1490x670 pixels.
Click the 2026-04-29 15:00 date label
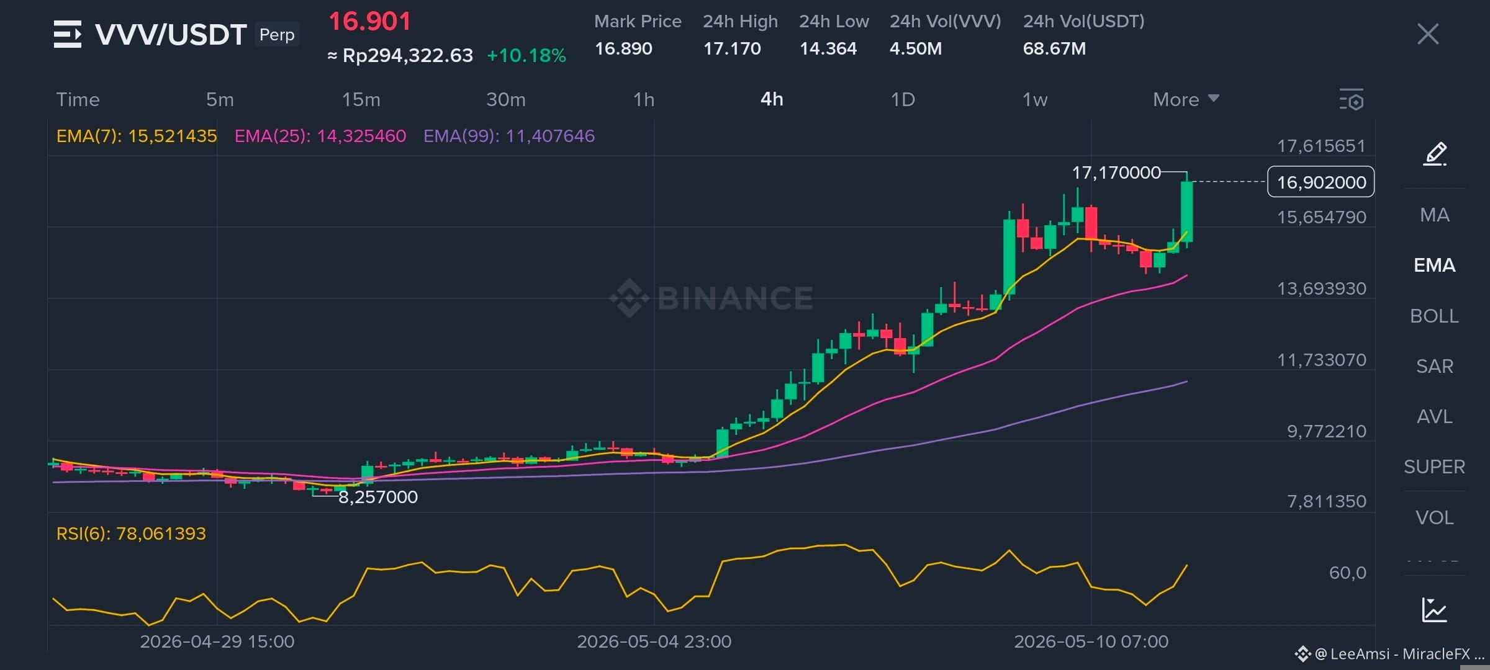coord(217,641)
